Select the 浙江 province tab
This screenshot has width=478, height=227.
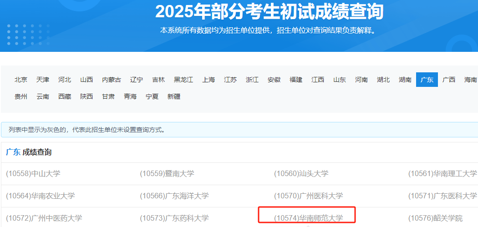[x=252, y=80]
